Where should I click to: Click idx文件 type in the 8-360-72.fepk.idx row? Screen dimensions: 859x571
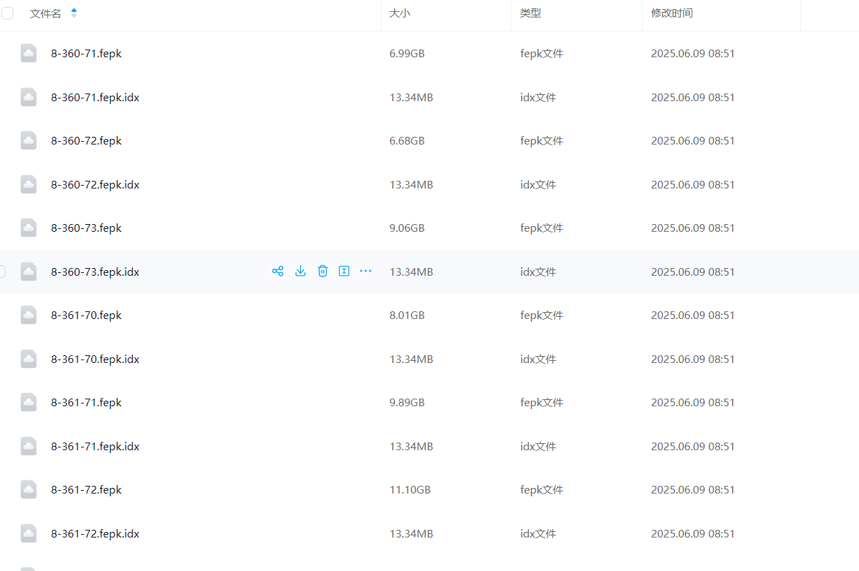coord(538,184)
